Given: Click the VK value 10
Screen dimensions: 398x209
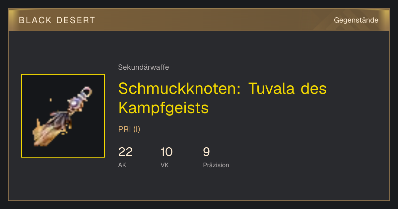Looking at the screenshot, I should pyautogui.click(x=166, y=152).
